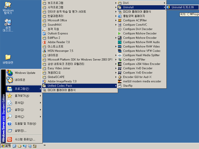Open Configure XviD Decoder icon
Viewport: 199px width, 149px height.
click(x=120, y=68)
